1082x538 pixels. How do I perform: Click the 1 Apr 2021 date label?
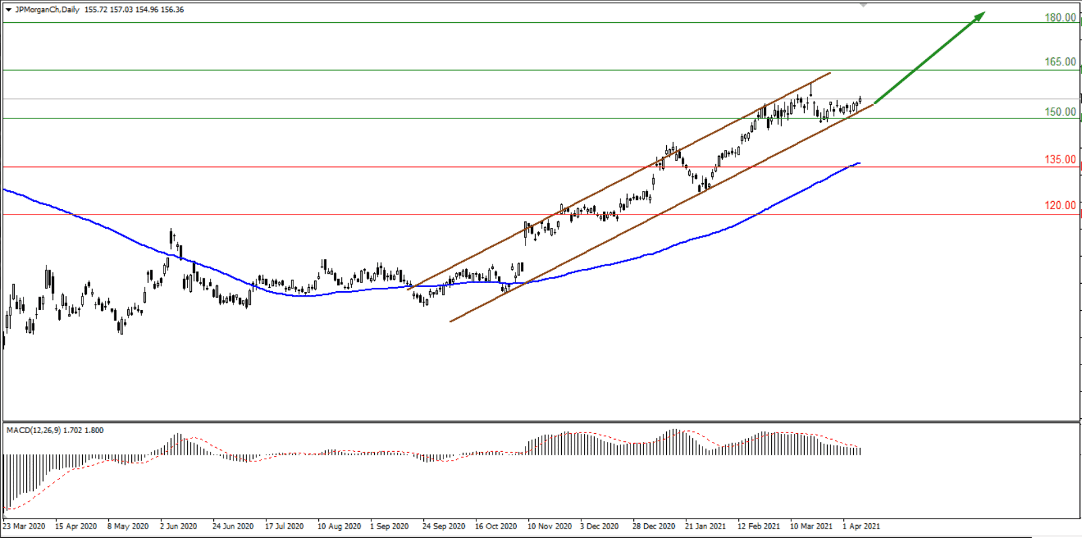pyautogui.click(x=861, y=526)
